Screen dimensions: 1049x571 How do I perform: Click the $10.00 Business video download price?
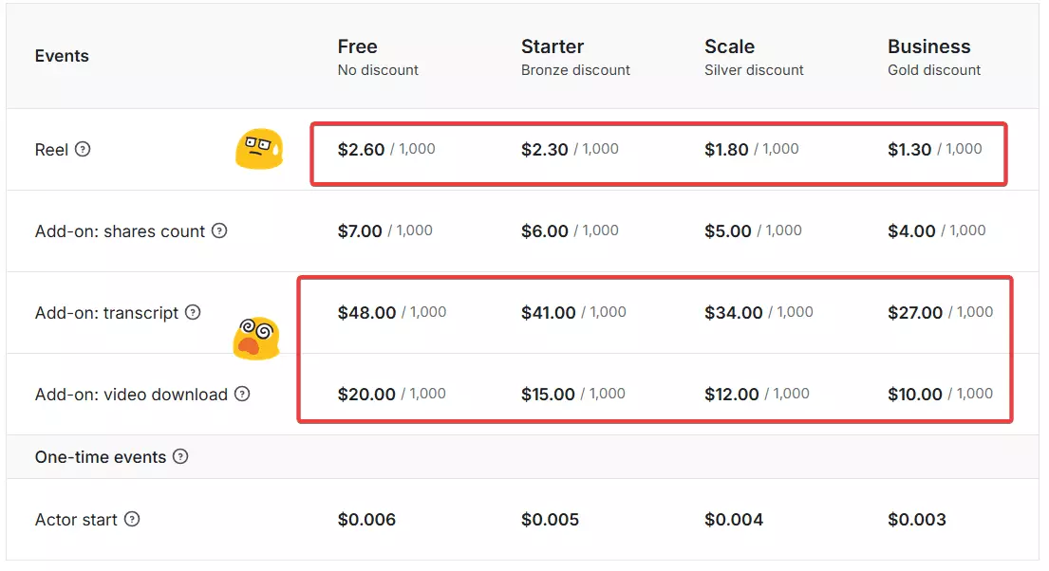click(x=915, y=394)
